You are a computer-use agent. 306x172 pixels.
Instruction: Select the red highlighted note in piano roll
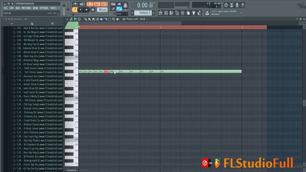pyautogui.click(x=106, y=71)
